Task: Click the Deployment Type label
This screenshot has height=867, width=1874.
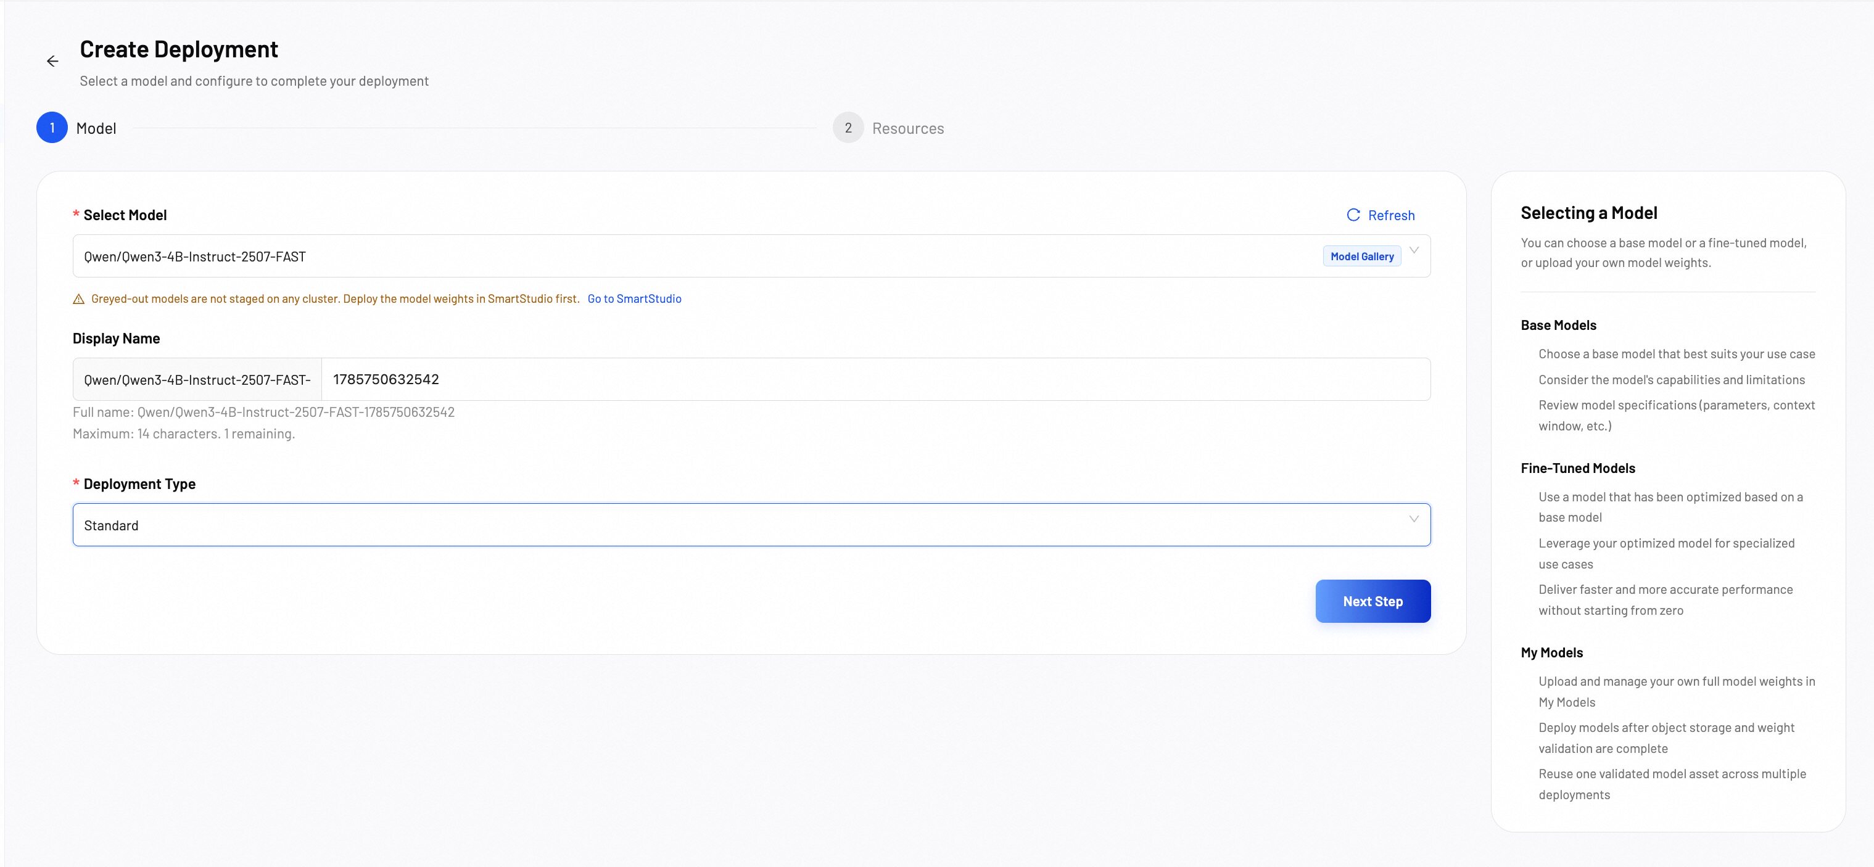Action: pyautogui.click(x=139, y=483)
